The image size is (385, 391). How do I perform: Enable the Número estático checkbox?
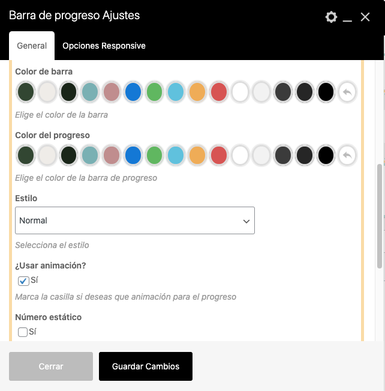23,332
